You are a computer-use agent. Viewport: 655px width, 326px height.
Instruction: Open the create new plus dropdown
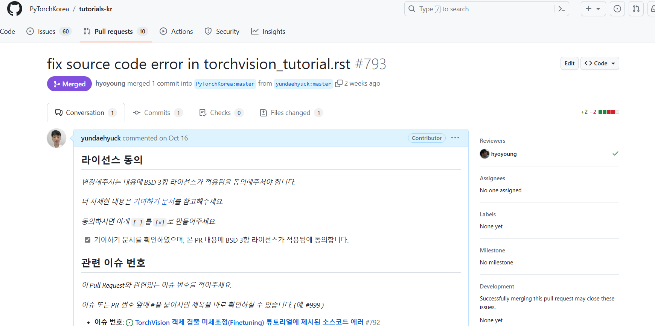point(593,9)
